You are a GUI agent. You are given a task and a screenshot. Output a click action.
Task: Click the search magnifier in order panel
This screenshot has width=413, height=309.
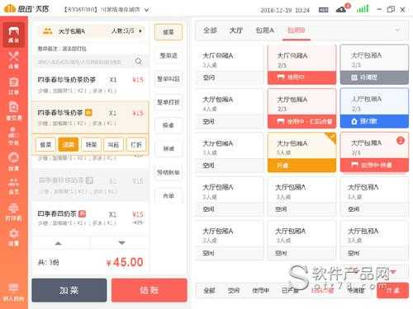(x=139, y=61)
